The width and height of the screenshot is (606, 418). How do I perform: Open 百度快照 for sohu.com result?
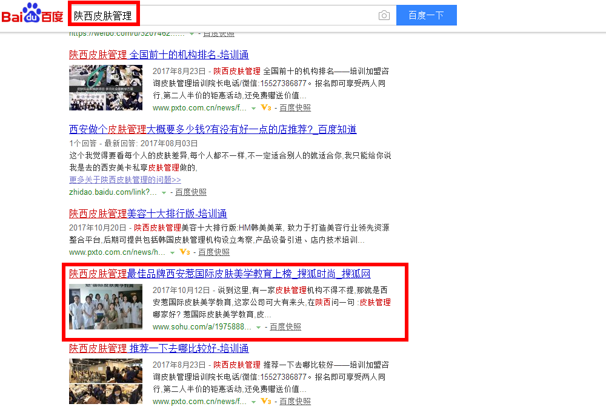point(285,326)
